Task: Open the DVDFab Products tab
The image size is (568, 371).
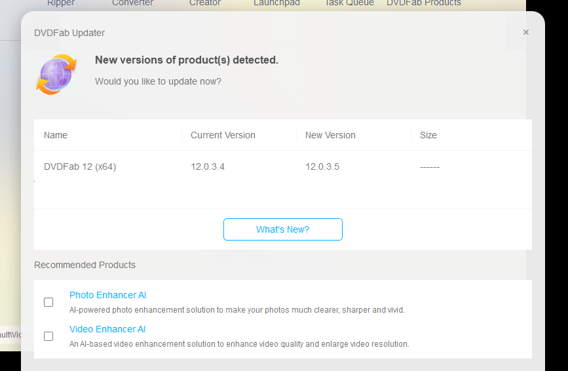Action: click(423, 3)
